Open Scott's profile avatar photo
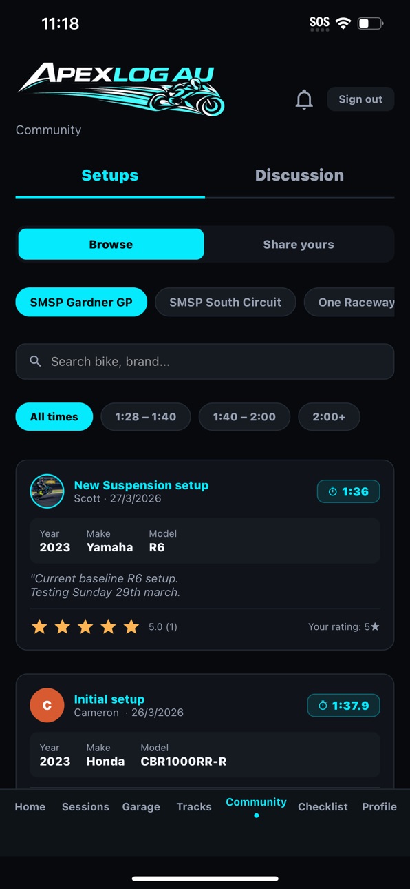Image resolution: width=410 pixels, height=889 pixels. (x=47, y=491)
